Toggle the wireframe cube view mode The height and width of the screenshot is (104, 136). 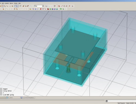click(x=20, y=6)
